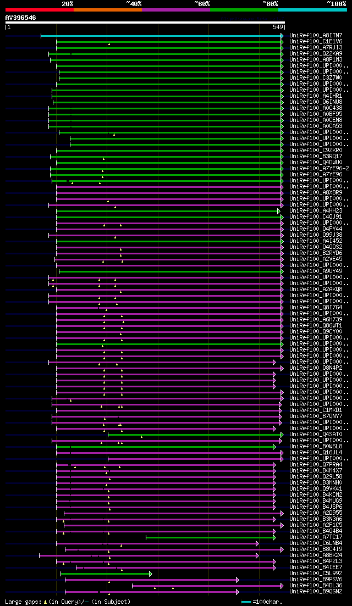Viewport: 352px width, 606px height.
Task: Click the UniRef100_A0CA53 label
Action: pos(316,126)
